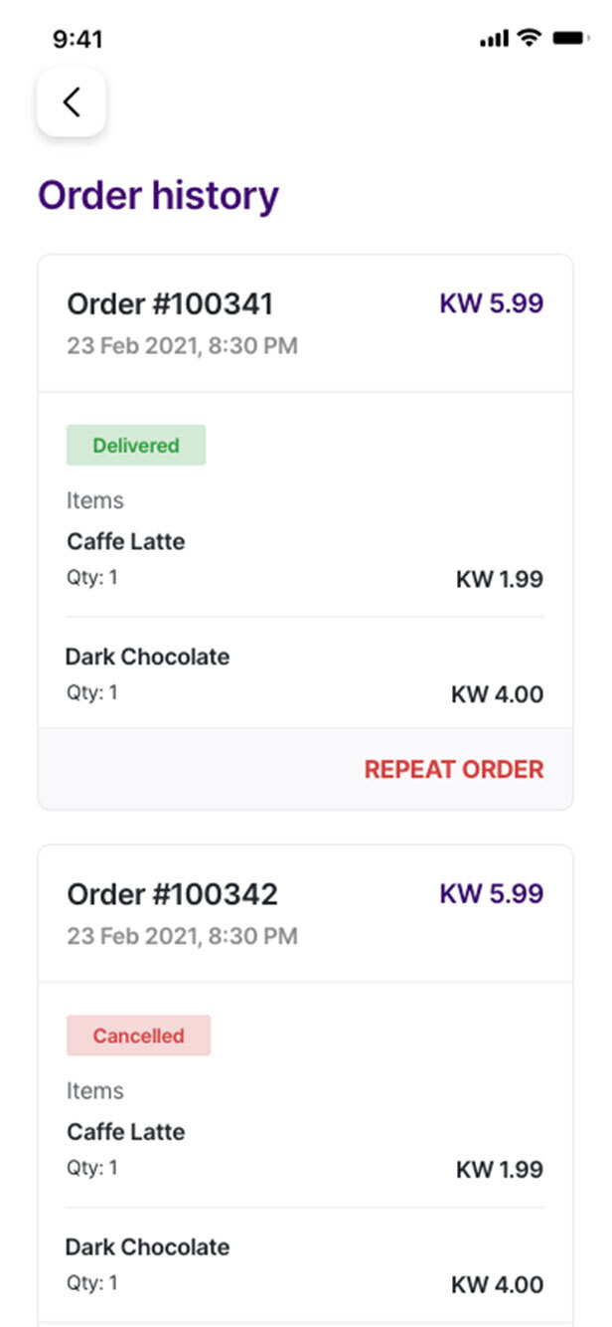The width and height of the screenshot is (612, 1327).
Task: Tap Dark Chocolate in order #100342
Action: 147,1247
